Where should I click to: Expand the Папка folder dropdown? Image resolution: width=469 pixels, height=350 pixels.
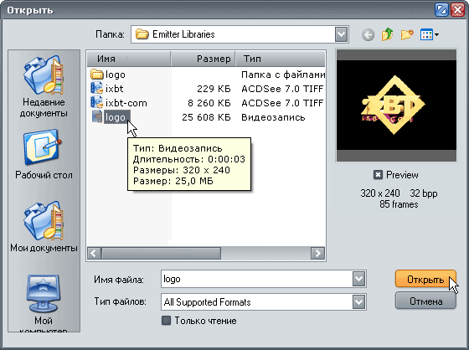click(x=342, y=34)
